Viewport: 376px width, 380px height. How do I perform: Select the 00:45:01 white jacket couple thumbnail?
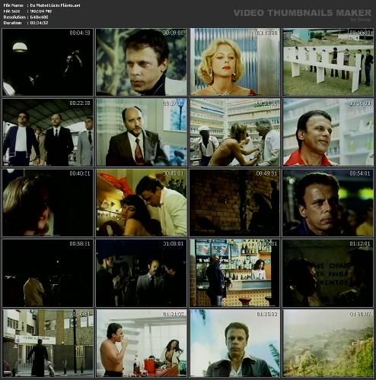(x=142, y=203)
